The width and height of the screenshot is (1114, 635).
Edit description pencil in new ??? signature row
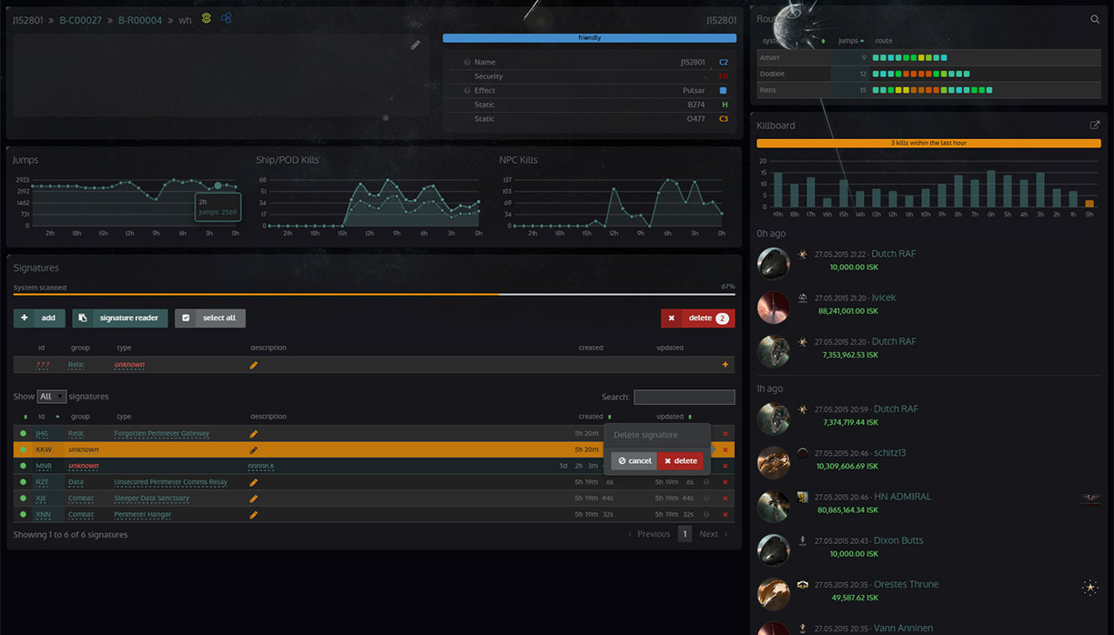click(x=254, y=365)
